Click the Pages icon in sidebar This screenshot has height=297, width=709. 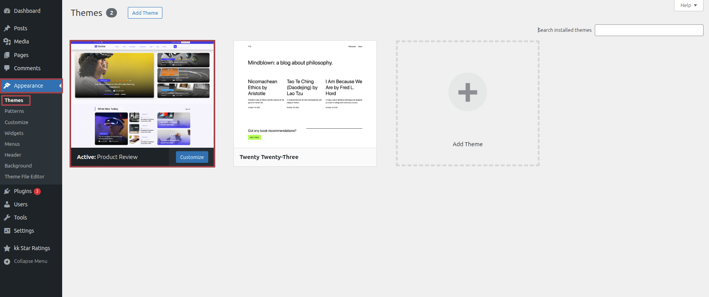tap(7, 55)
